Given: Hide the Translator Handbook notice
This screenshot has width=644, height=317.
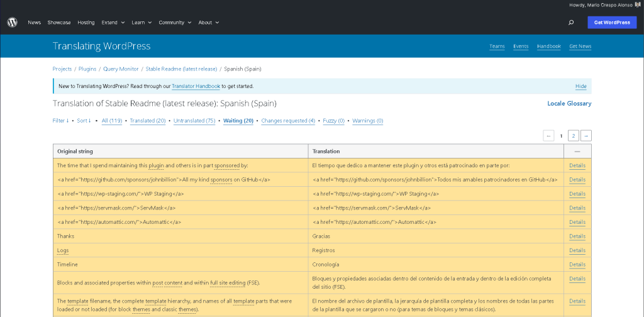Looking at the screenshot, I should click(580, 86).
